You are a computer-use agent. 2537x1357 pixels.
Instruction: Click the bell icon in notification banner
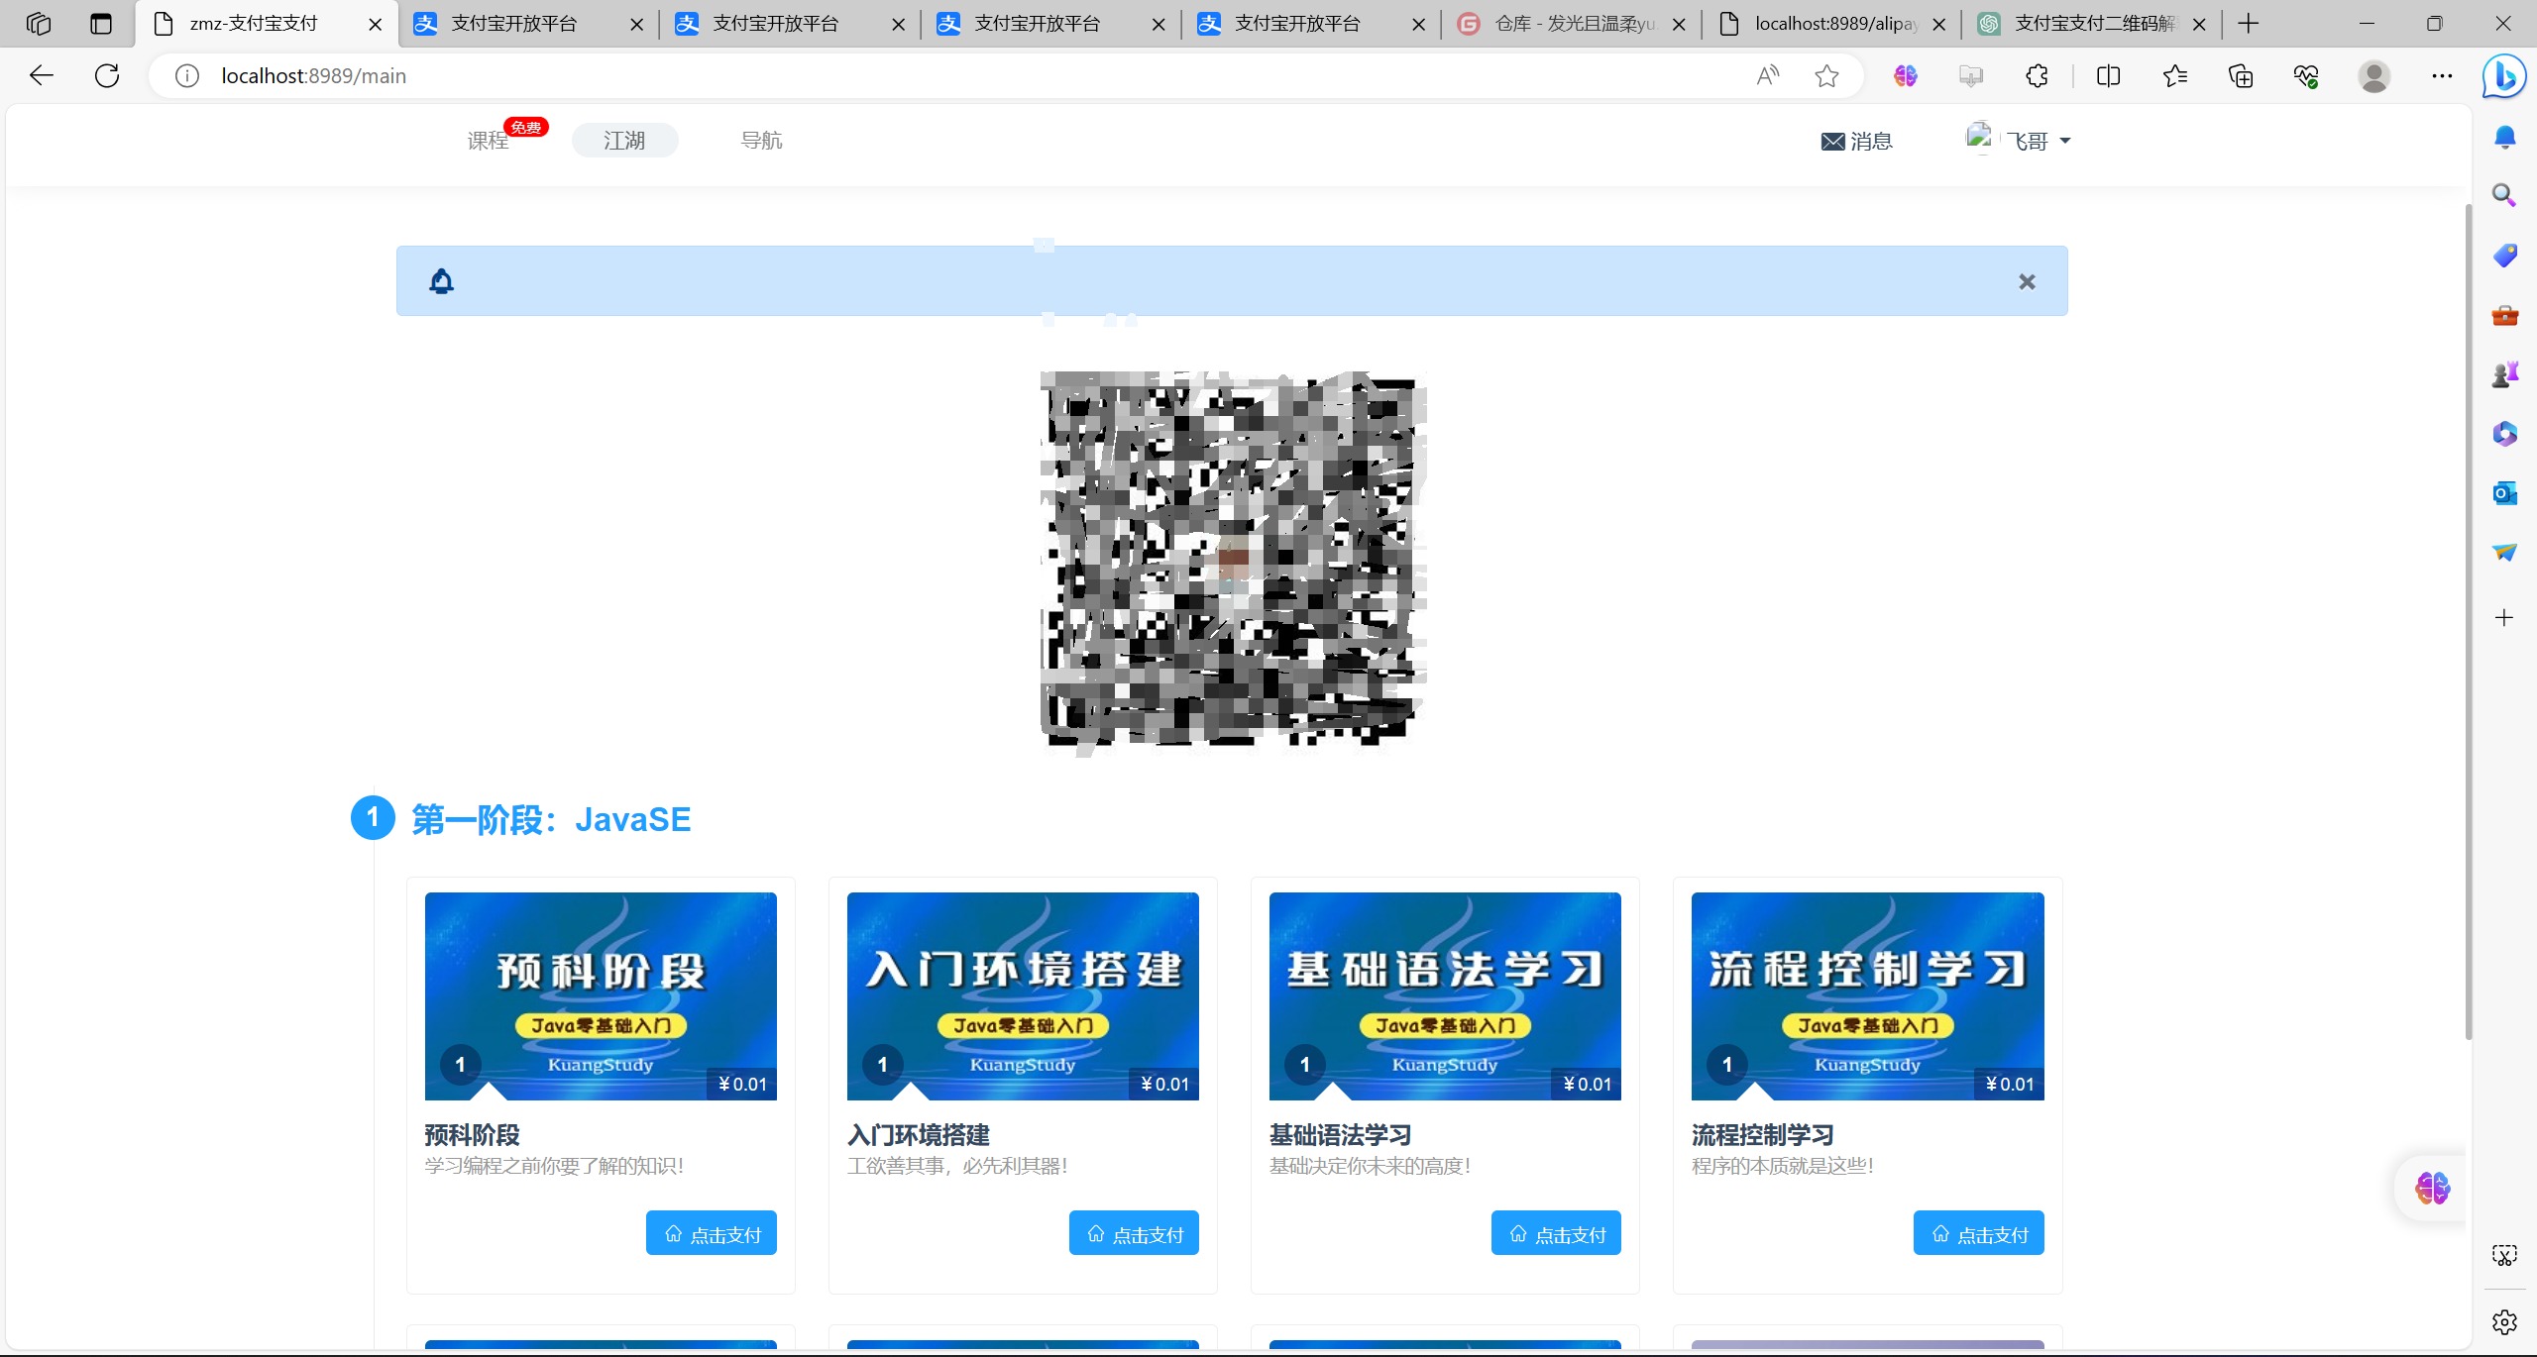pyautogui.click(x=441, y=282)
